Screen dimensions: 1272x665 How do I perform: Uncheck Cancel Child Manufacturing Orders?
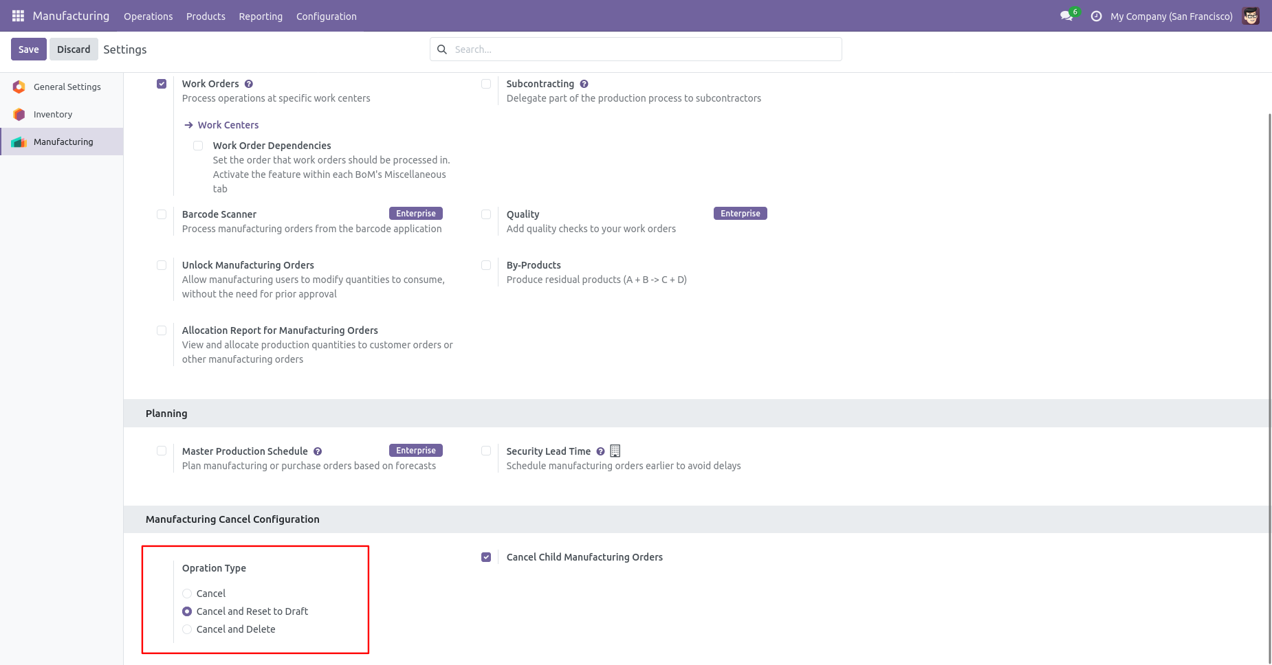pyautogui.click(x=486, y=557)
